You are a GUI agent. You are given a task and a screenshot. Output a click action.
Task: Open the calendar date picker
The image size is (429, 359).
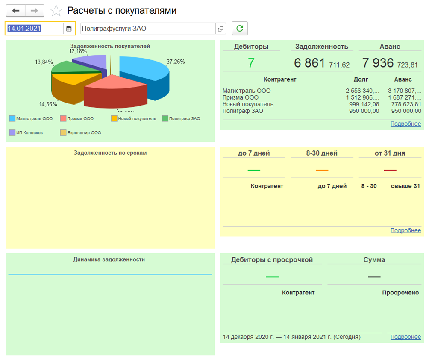(x=69, y=29)
